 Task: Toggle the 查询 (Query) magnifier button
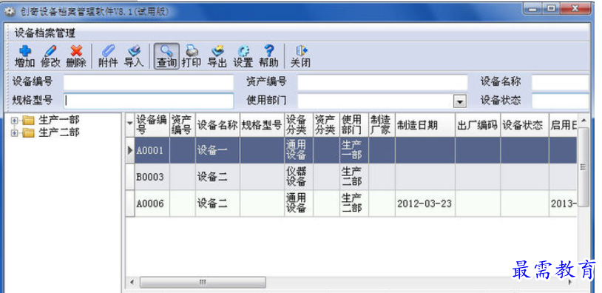coord(166,55)
